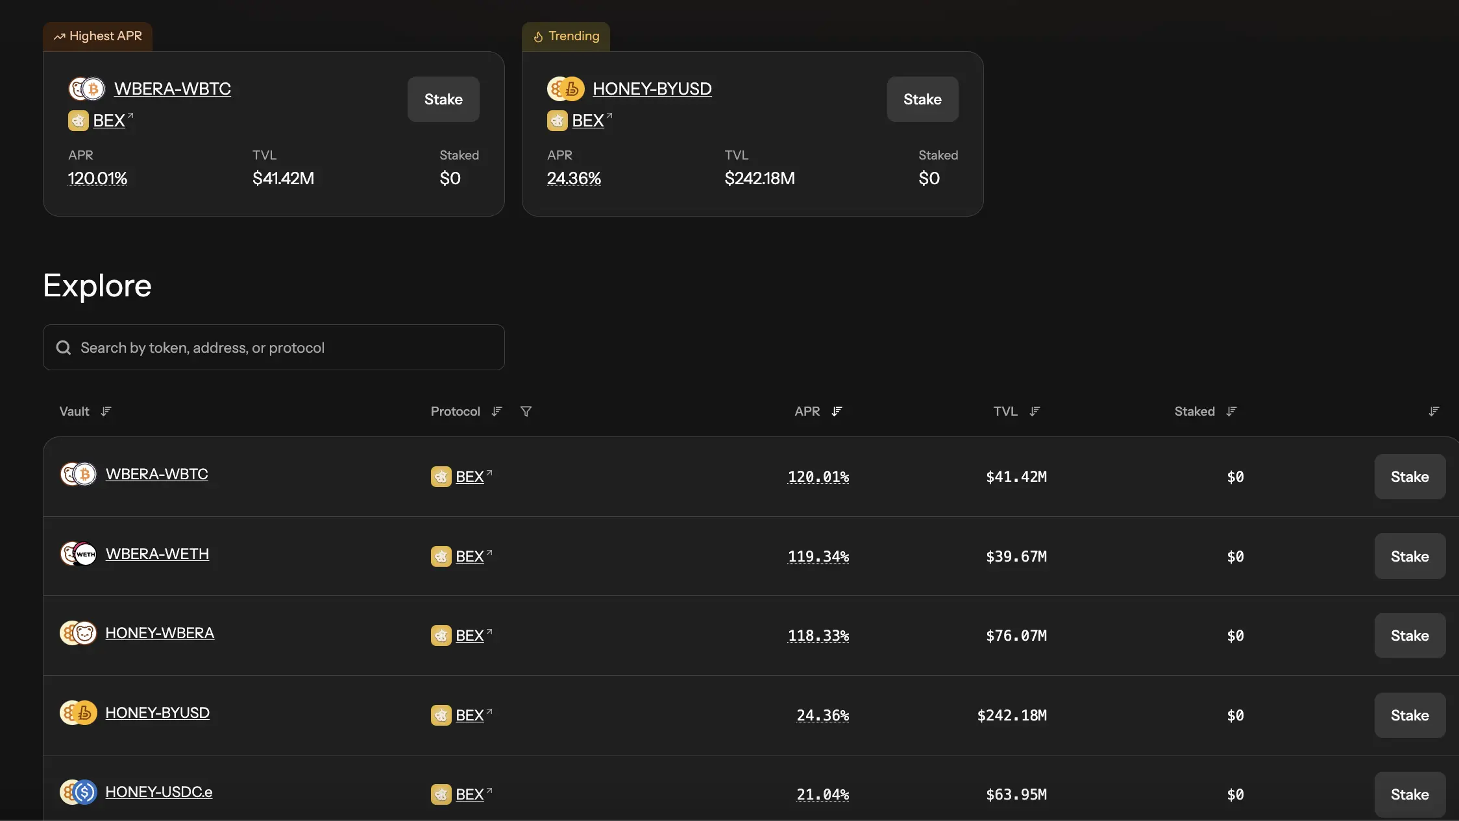This screenshot has height=821, width=1459.
Task: Click the WBERA-WETH token pair icon
Action: (79, 554)
